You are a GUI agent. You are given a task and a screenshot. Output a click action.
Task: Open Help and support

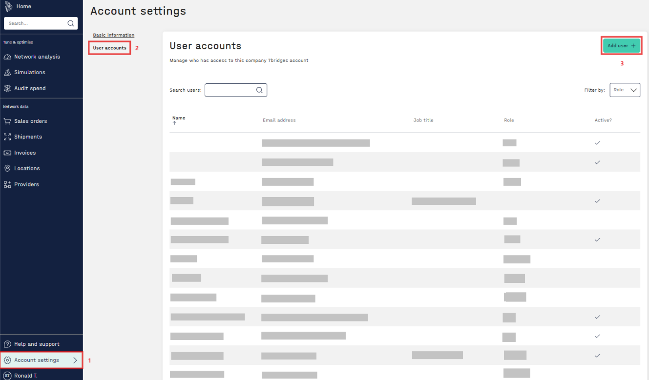(37, 344)
